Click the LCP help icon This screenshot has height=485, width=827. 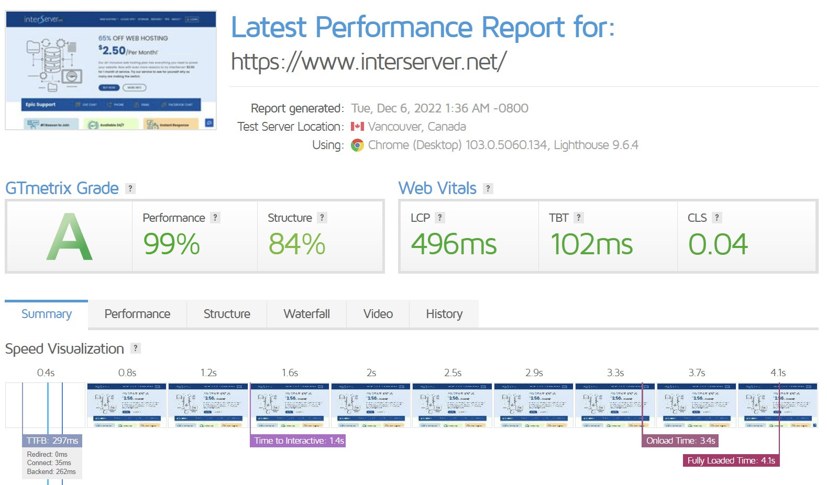click(440, 218)
